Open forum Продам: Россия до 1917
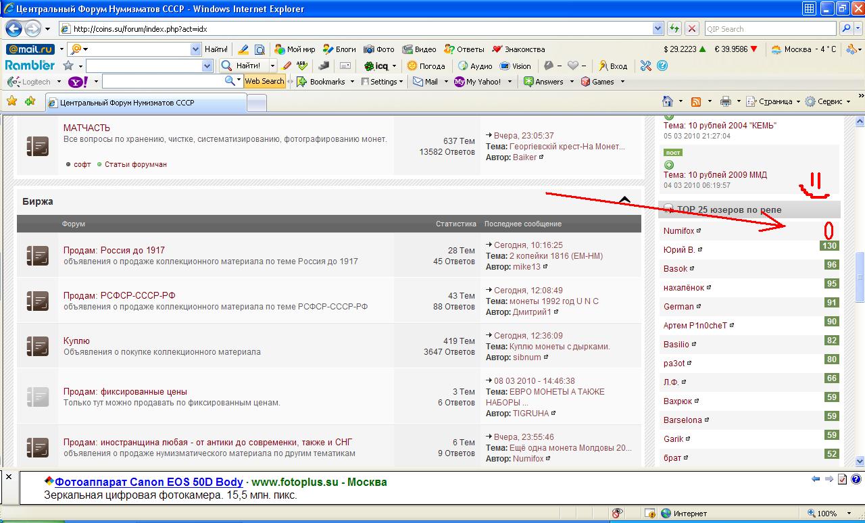Viewport: 865px width, 523px height. coord(114,250)
